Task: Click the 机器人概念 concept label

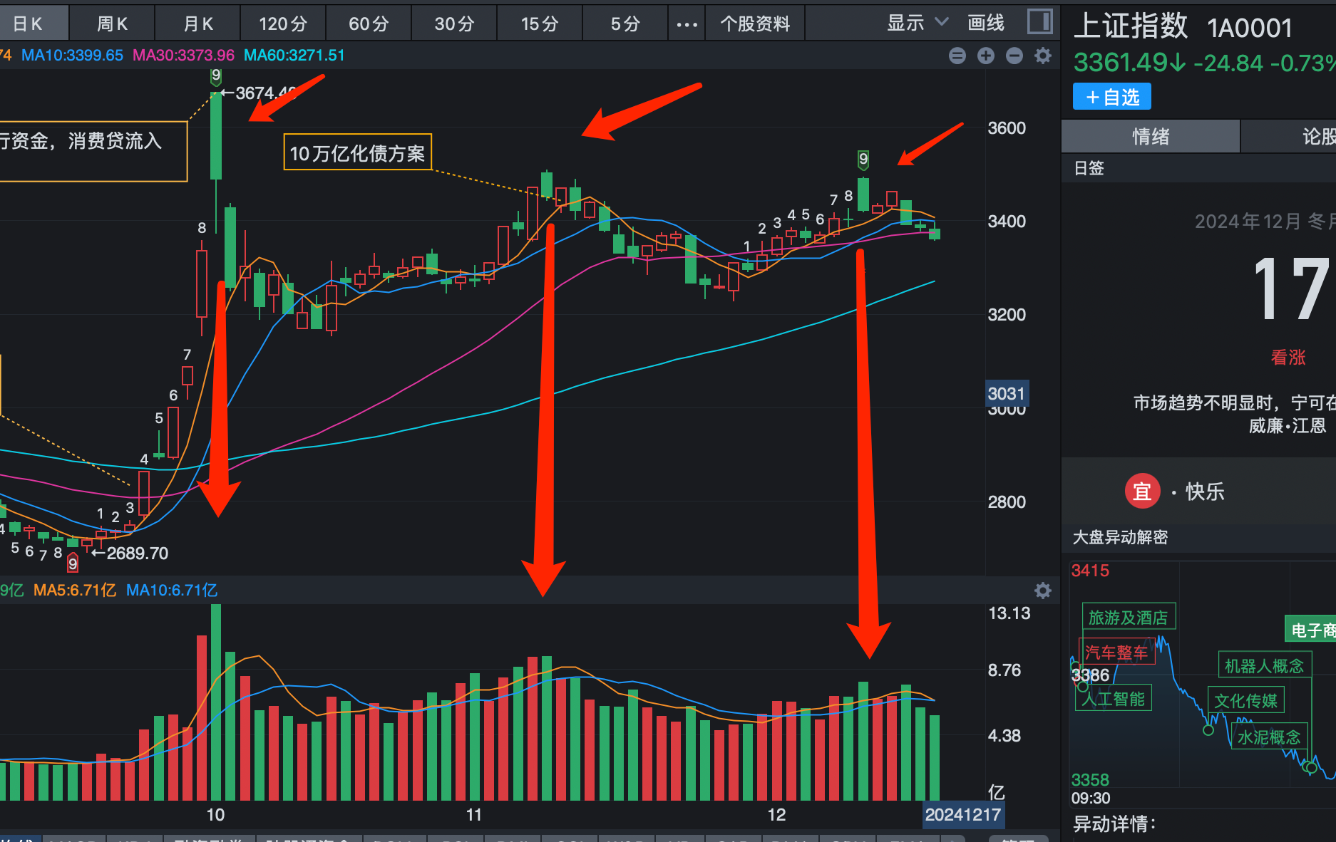Action: pos(1265,664)
